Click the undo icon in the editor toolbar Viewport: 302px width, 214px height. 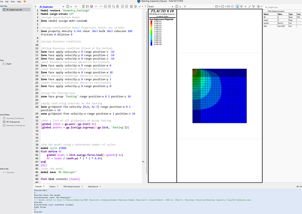[x=96, y=7]
